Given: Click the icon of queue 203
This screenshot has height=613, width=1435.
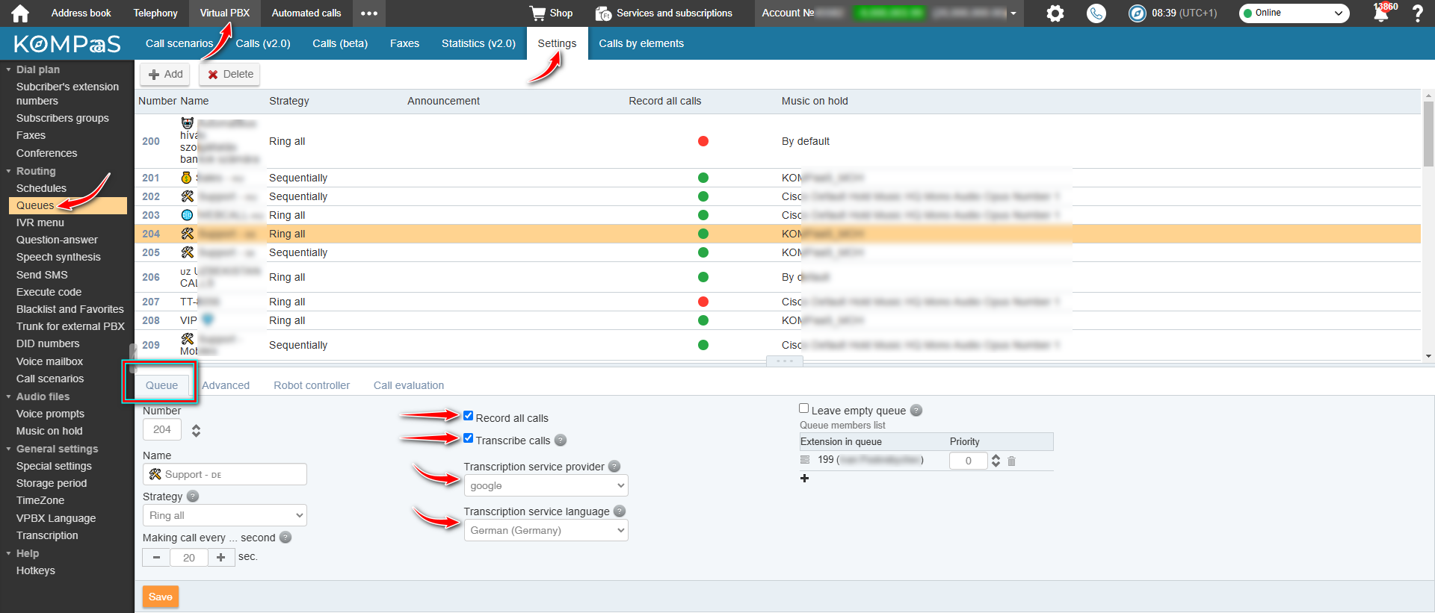Looking at the screenshot, I should 187,215.
